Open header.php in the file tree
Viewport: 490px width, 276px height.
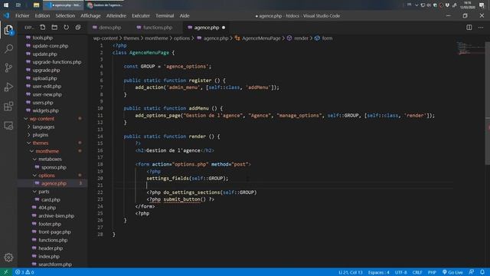point(51,248)
